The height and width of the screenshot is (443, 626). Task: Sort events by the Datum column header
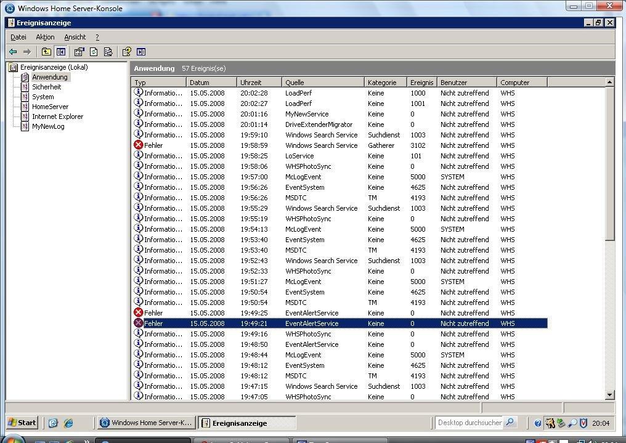[211, 82]
